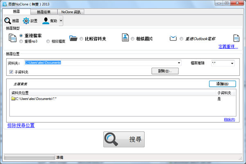Select the 重複mp3 radio button
The image size is (246, 164).
click(21, 41)
